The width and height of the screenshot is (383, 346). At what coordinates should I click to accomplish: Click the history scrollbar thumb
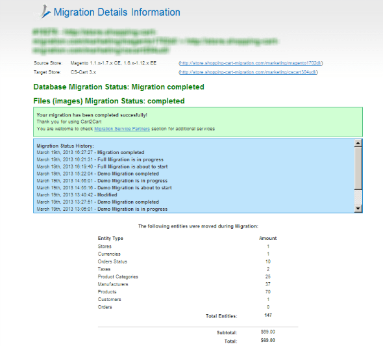pos(358,168)
